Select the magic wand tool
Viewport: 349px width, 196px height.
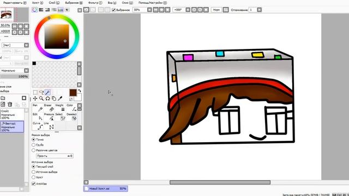47,92
